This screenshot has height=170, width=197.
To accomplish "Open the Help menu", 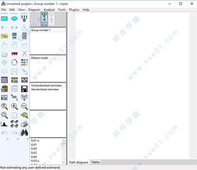I will click(x=86, y=10).
